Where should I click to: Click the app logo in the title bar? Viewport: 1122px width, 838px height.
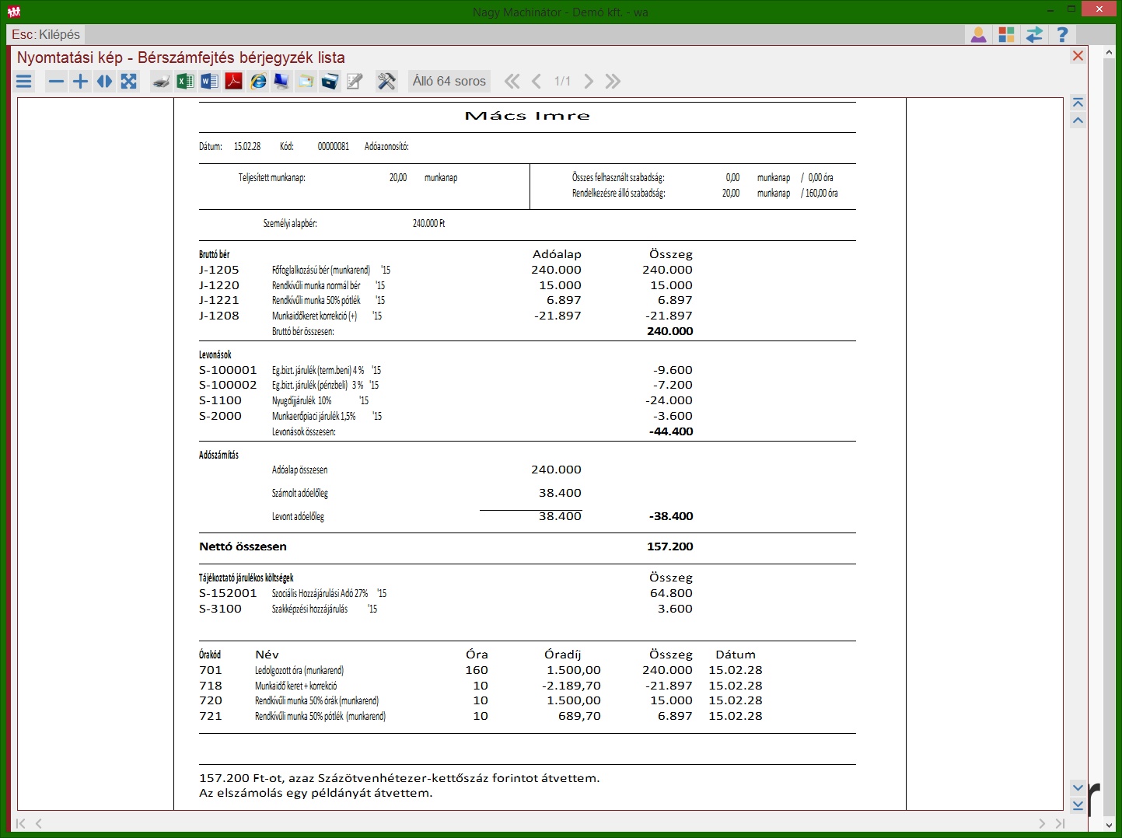[14, 11]
